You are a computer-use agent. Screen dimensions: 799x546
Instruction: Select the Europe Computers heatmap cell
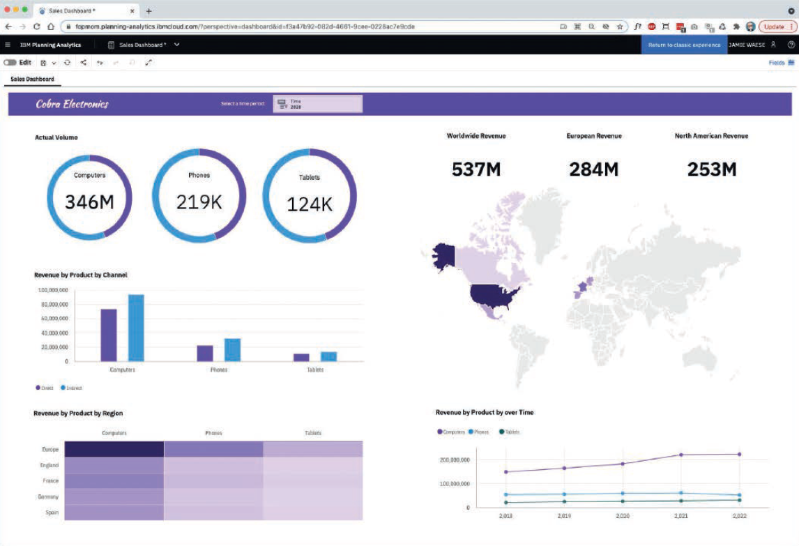tap(114, 449)
